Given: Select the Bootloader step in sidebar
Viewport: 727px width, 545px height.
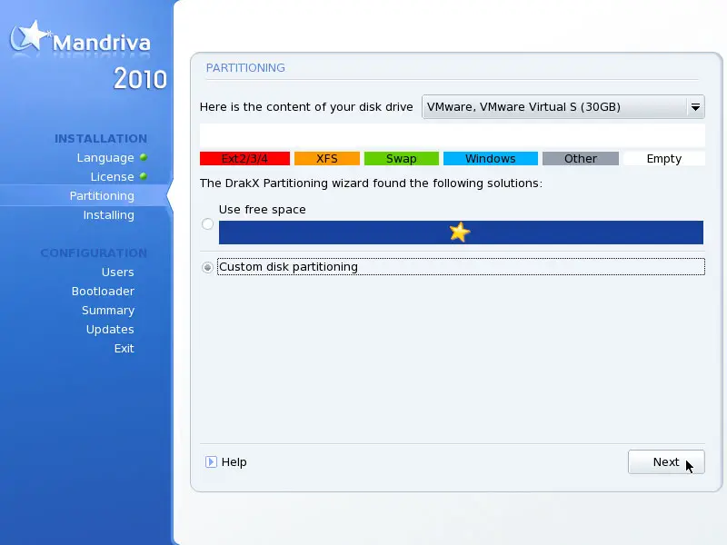Looking at the screenshot, I should coord(103,291).
